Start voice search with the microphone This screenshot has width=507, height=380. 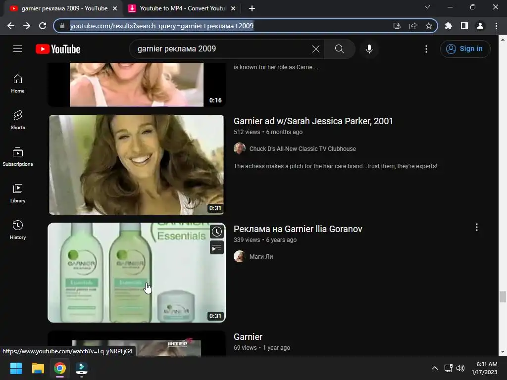[369, 49]
